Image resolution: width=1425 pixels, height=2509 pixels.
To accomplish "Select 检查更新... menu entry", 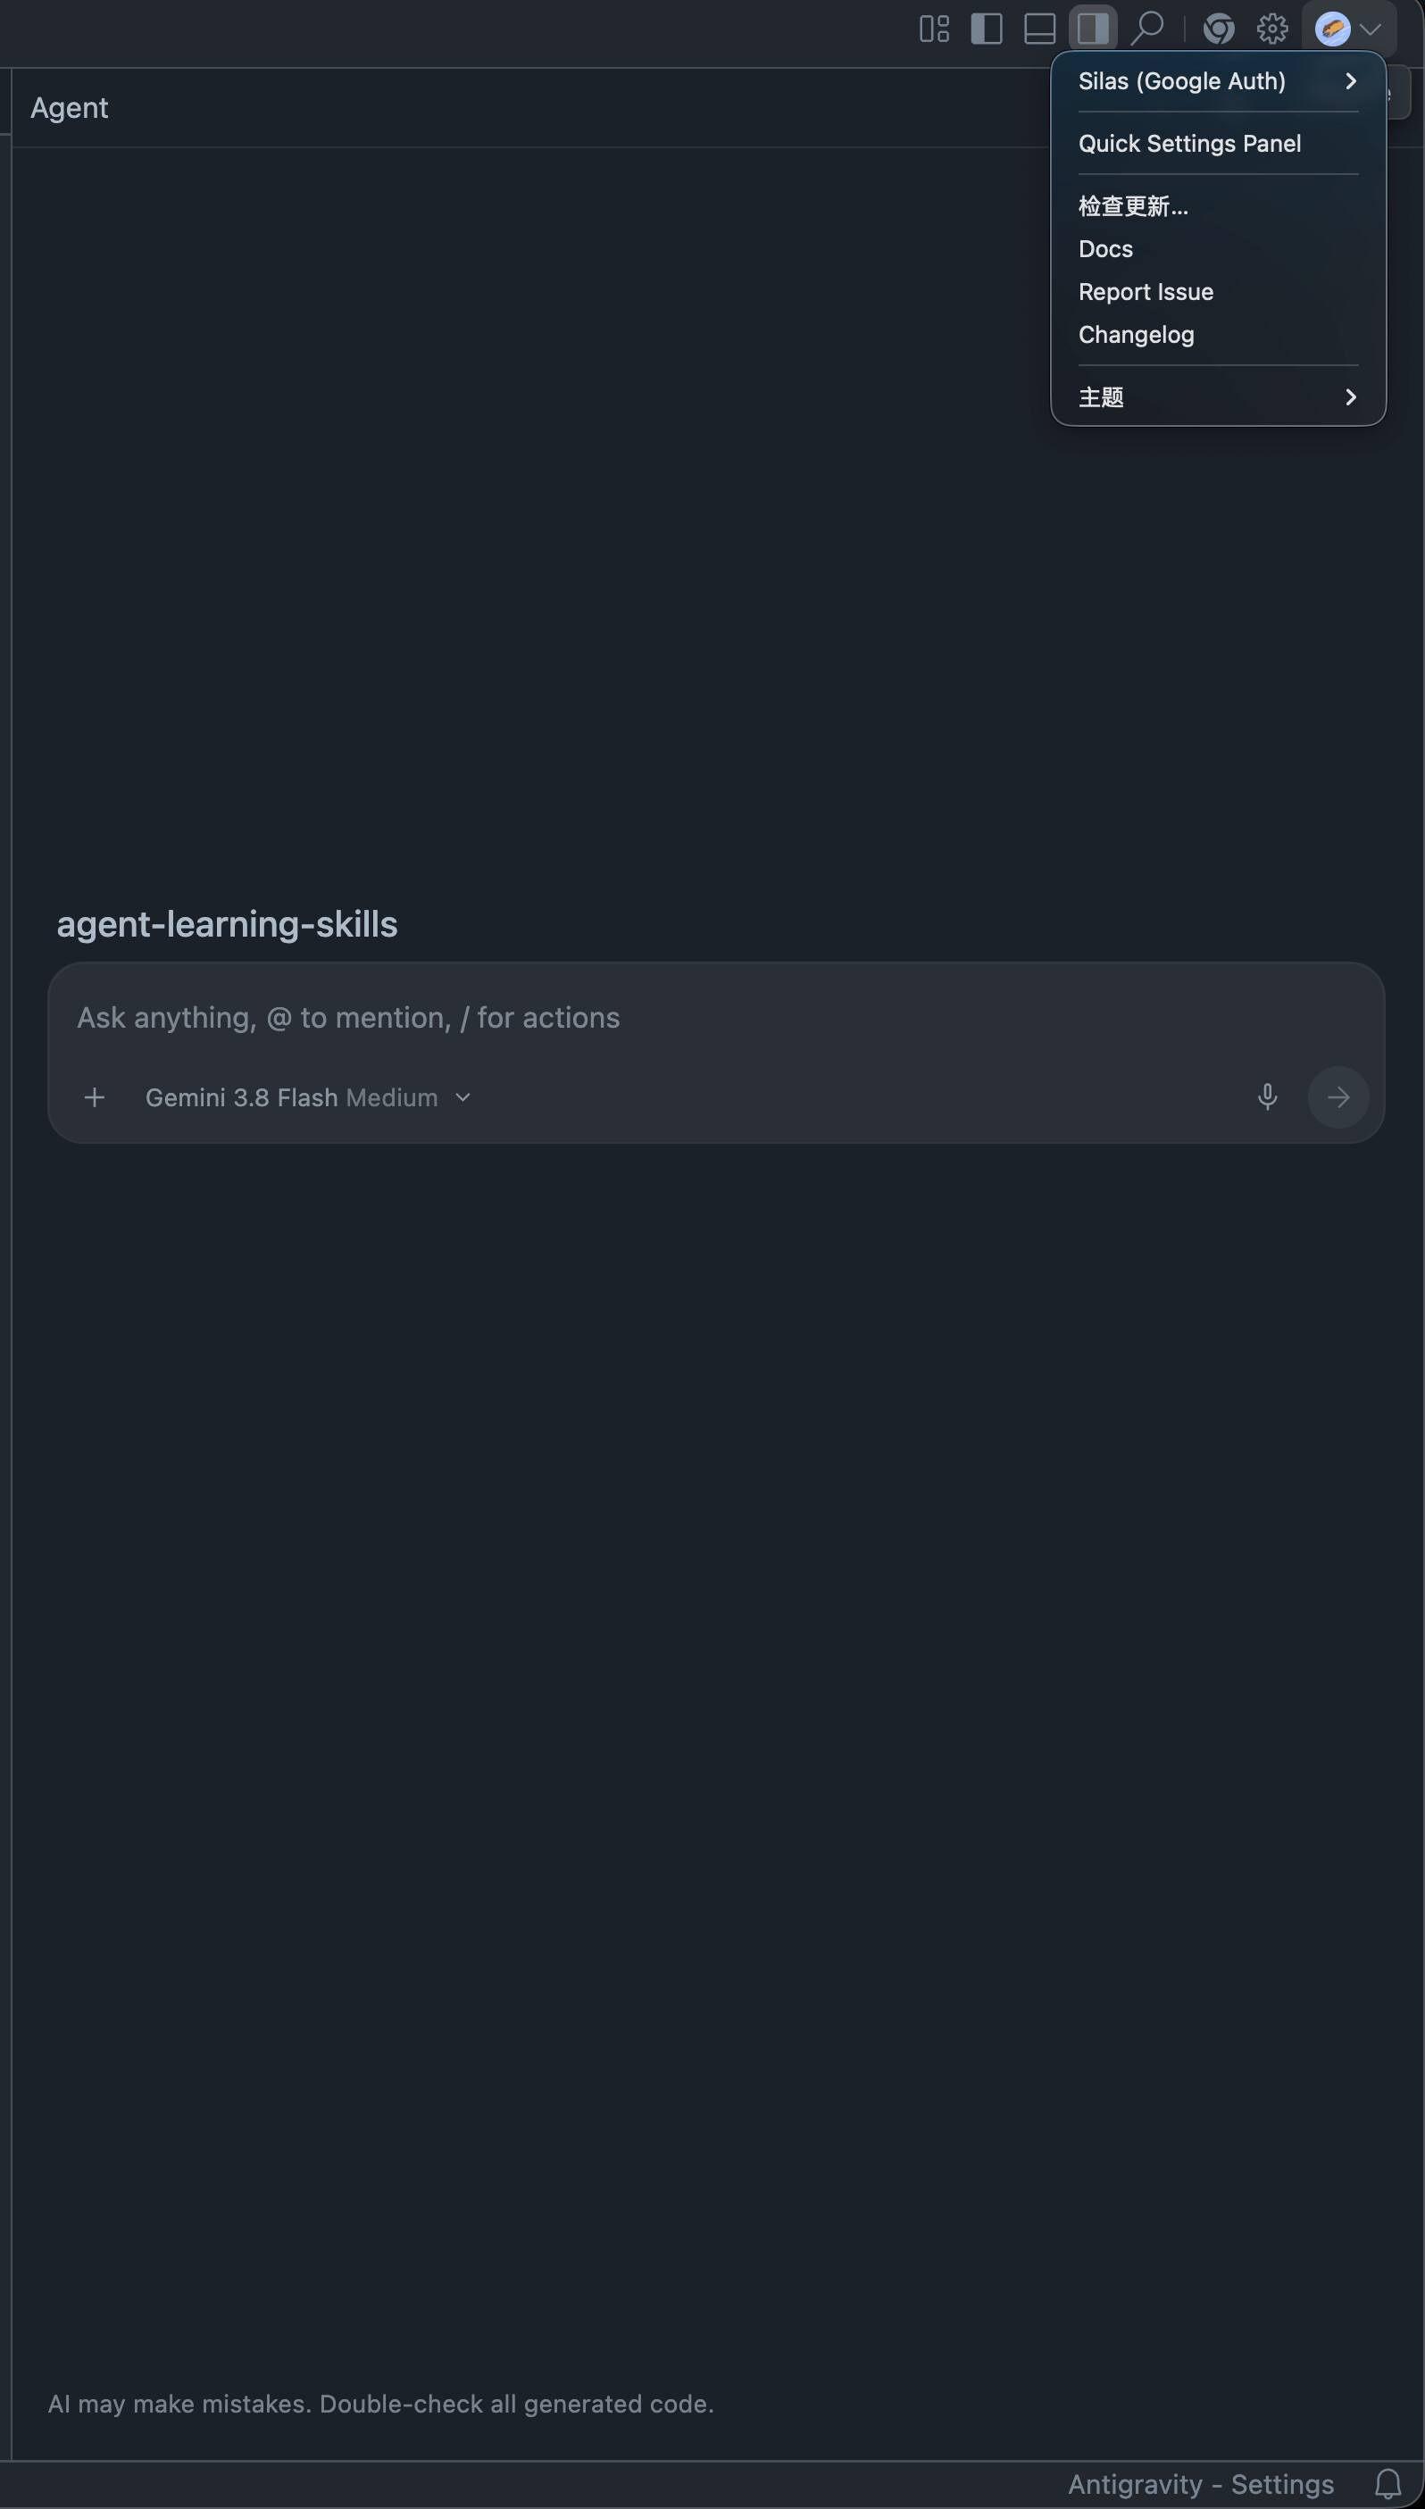I will (x=1218, y=205).
